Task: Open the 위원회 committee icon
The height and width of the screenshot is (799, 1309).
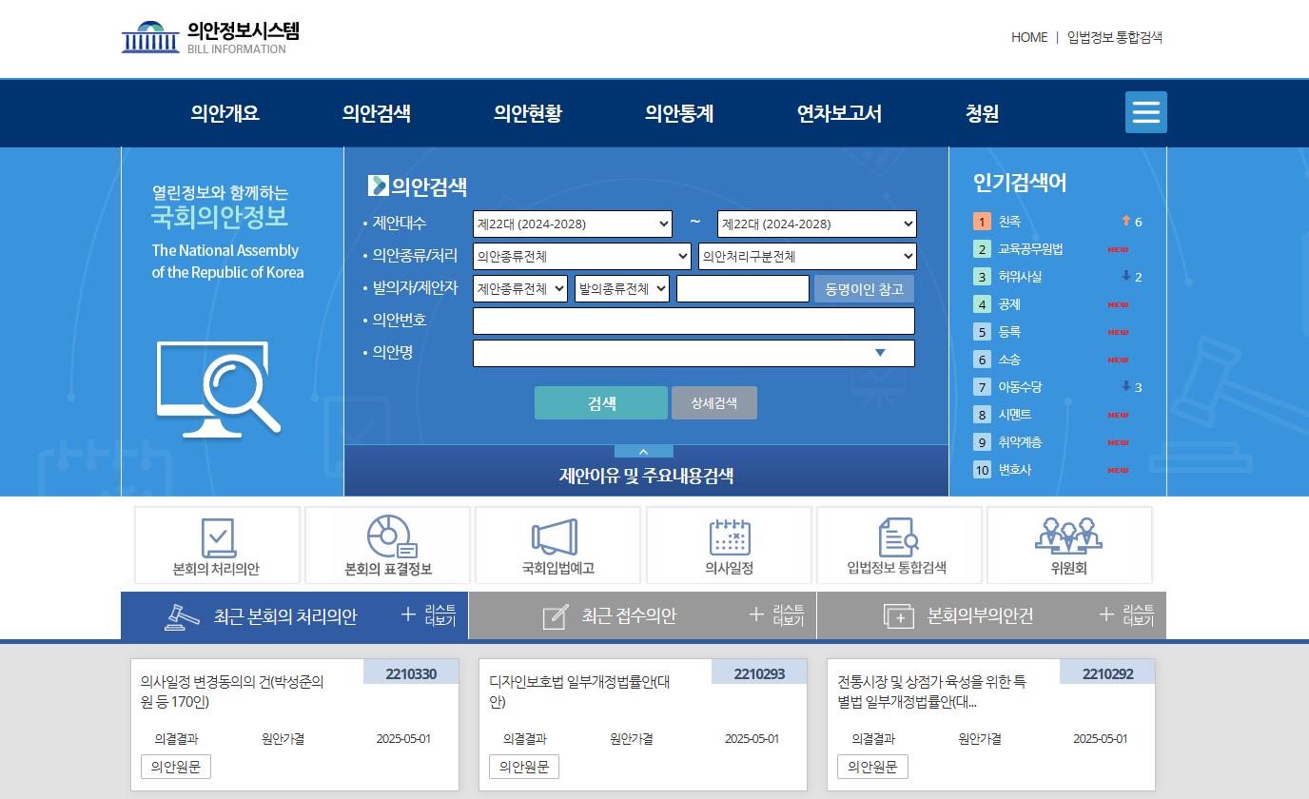Action: click(x=1069, y=537)
